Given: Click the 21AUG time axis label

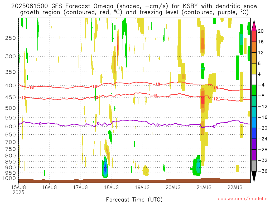Looking at the screenshot, I should pyautogui.click(x=204, y=187).
